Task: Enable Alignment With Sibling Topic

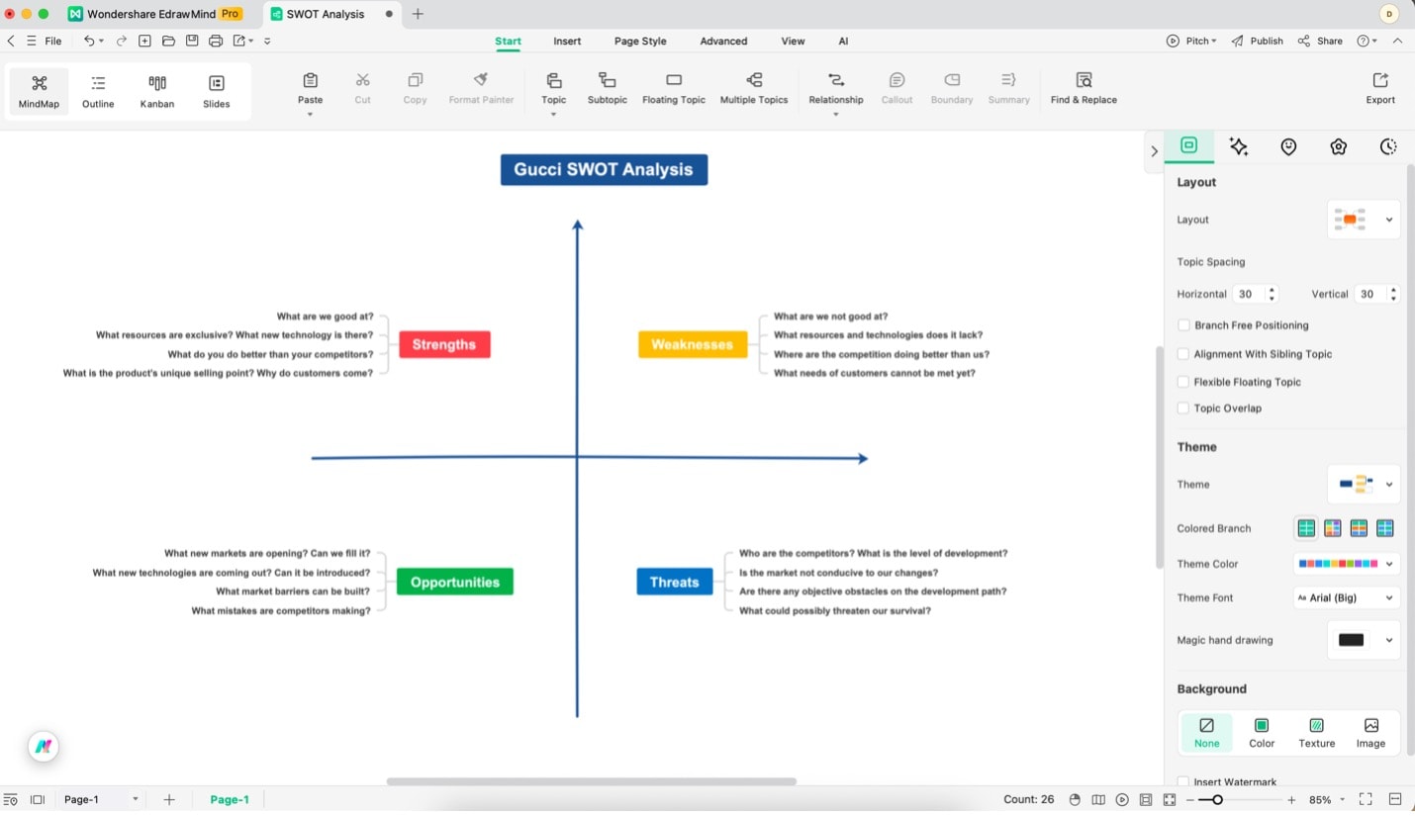Action: (1183, 354)
